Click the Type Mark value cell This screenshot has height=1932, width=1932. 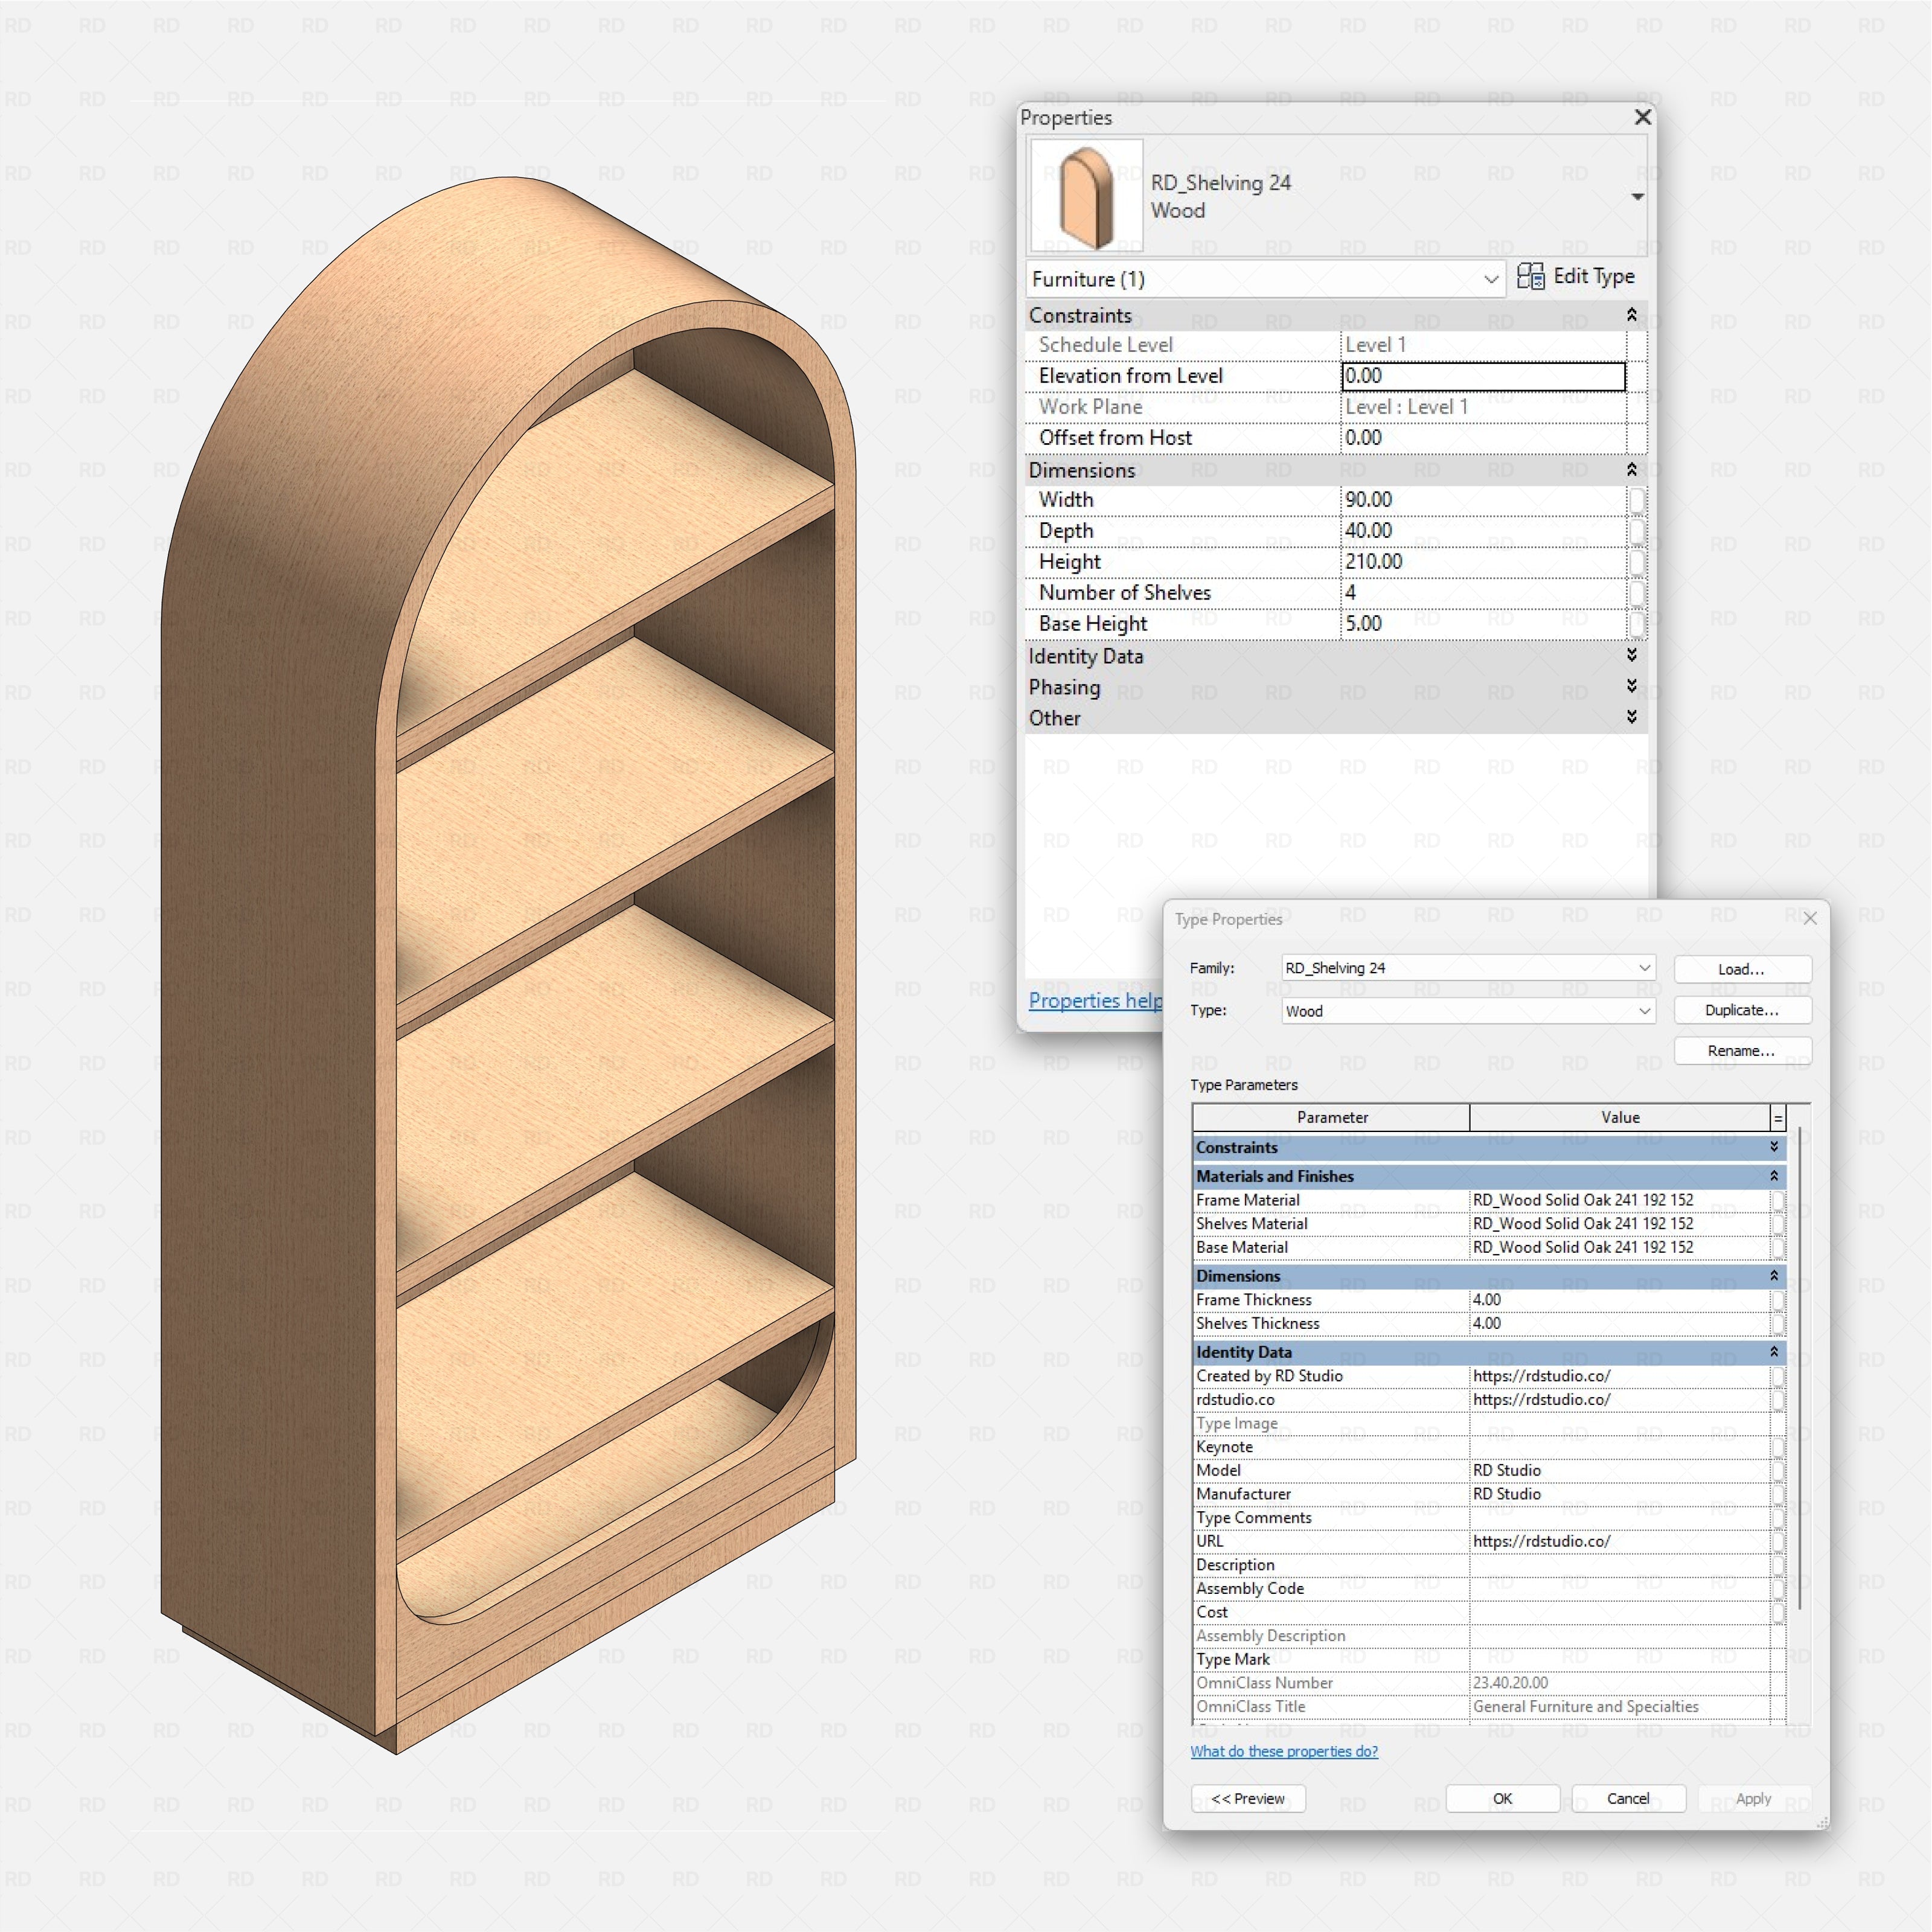(1619, 1659)
